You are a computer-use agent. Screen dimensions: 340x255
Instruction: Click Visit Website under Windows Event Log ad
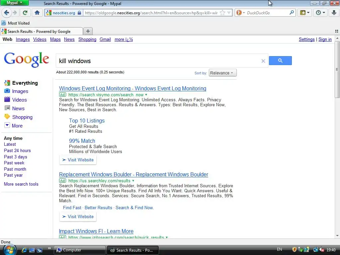click(x=78, y=160)
